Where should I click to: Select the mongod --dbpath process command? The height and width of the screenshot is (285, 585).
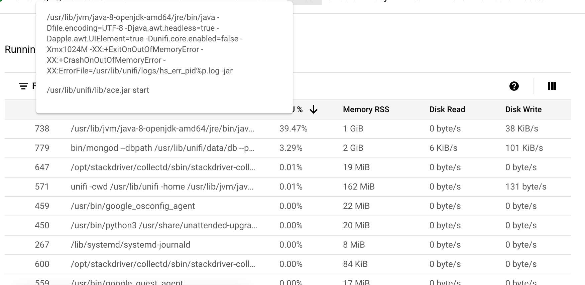point(162,148)
